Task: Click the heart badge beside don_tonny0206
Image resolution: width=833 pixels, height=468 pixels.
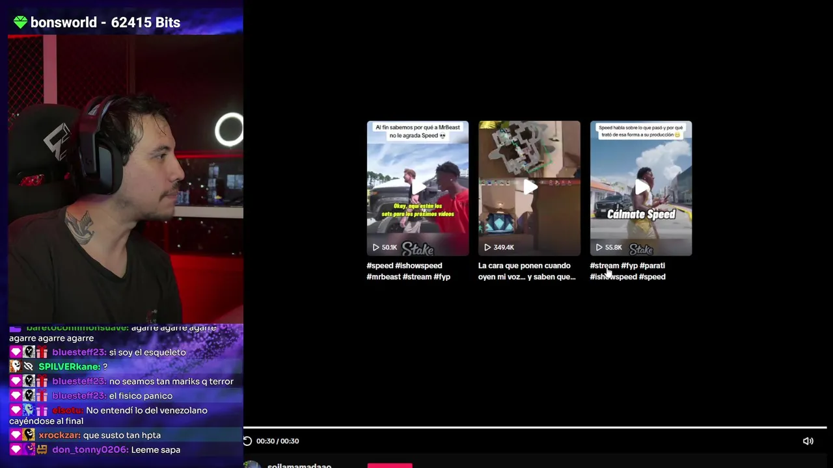Action: 16,450
